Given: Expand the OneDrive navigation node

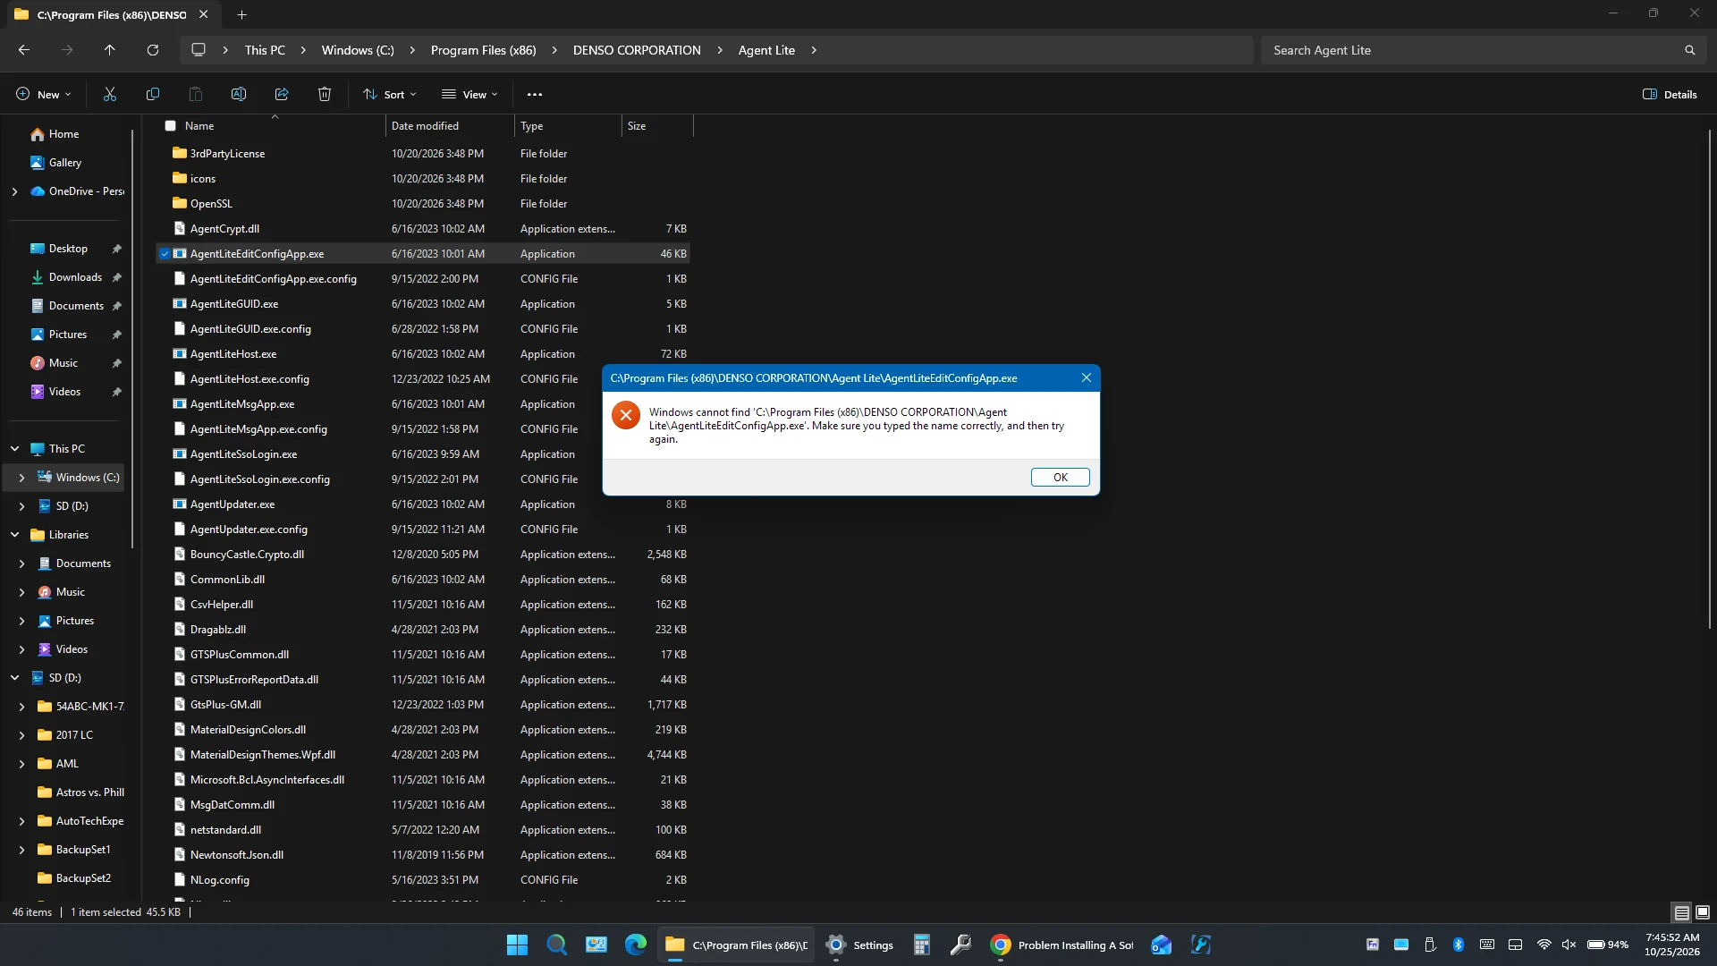Looking at the screenshot, I should [x=14, y=191].
